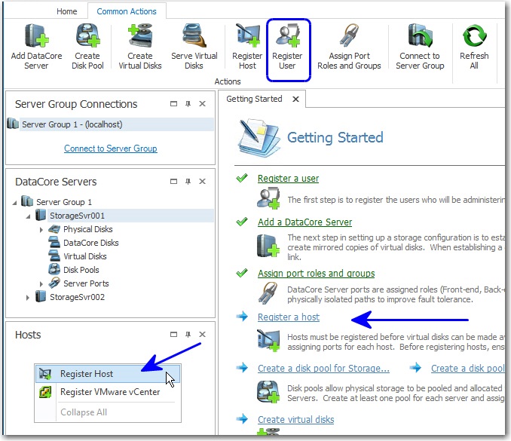Open the Register a user link
Image resolution: width=511 pixels, height=441 pixels.
tap(288, 179)
